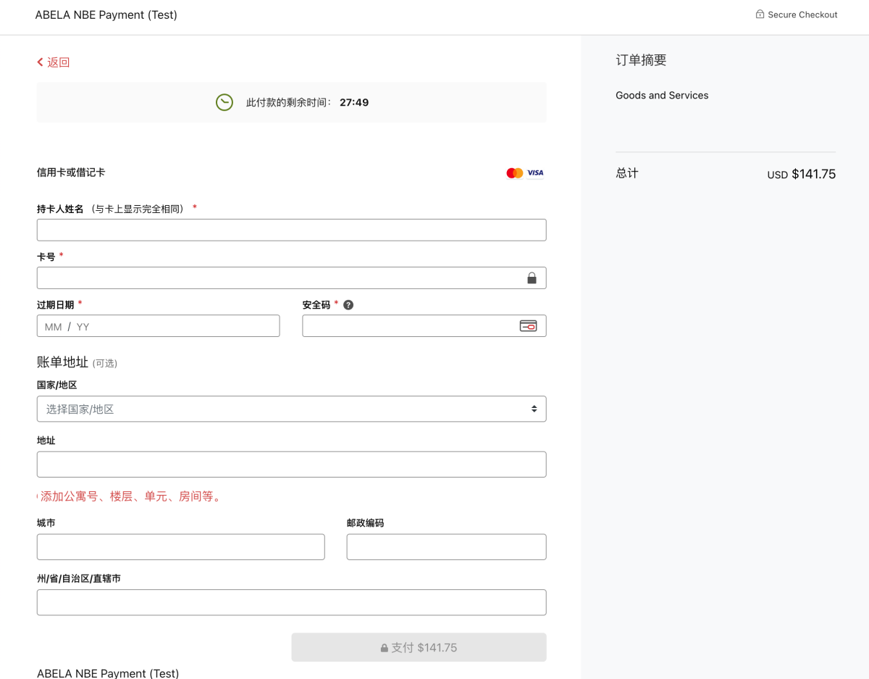Click the 添加公寓号 address details link
The height and width of the screenshot is (679, 869).
coord(130,496)
